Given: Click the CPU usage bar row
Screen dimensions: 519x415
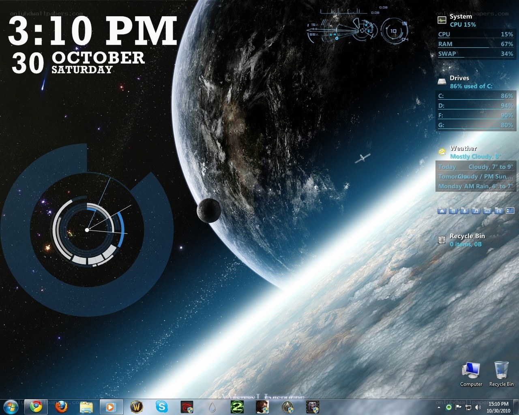Looking at the screenshot, I should coord(476,34).
